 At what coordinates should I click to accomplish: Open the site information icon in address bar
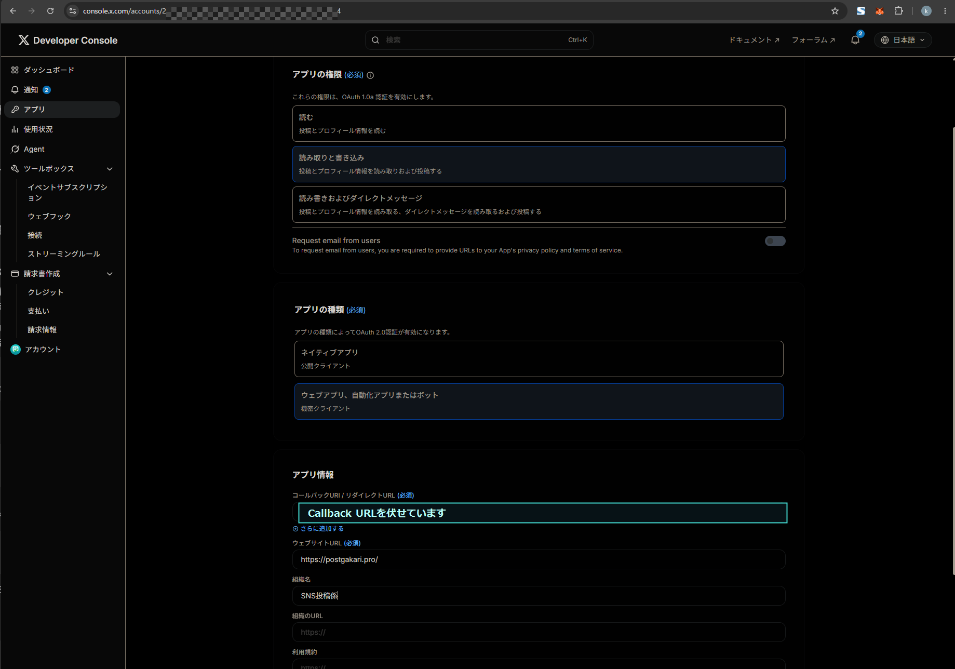click(x=73, y=11)
